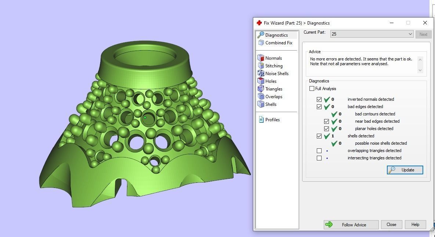
Task: Click the green check beside bad contours
Action: [334, 114]
